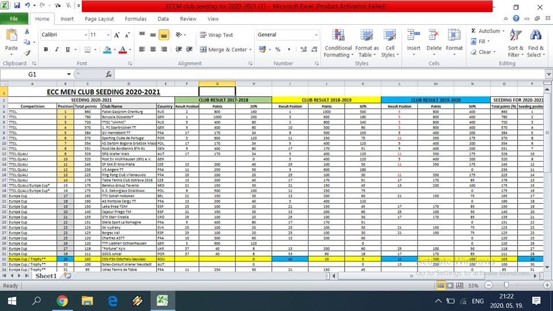Open Cell Styles gallery
Screen dimensions: 553x311
[x=390, y=43]
